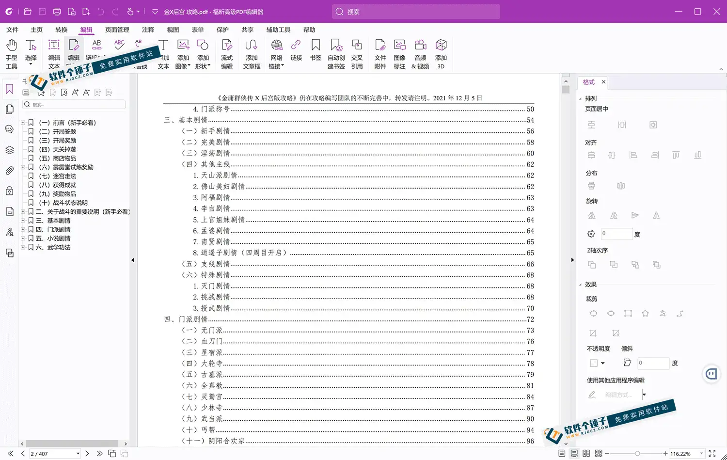Open the 注释 ribbon tab

[x=148, y=30]
